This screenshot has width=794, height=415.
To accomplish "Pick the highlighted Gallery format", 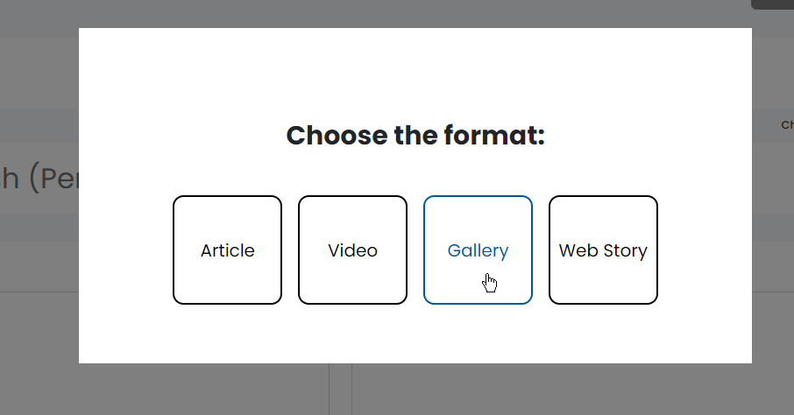I will (x=478, y=250).
